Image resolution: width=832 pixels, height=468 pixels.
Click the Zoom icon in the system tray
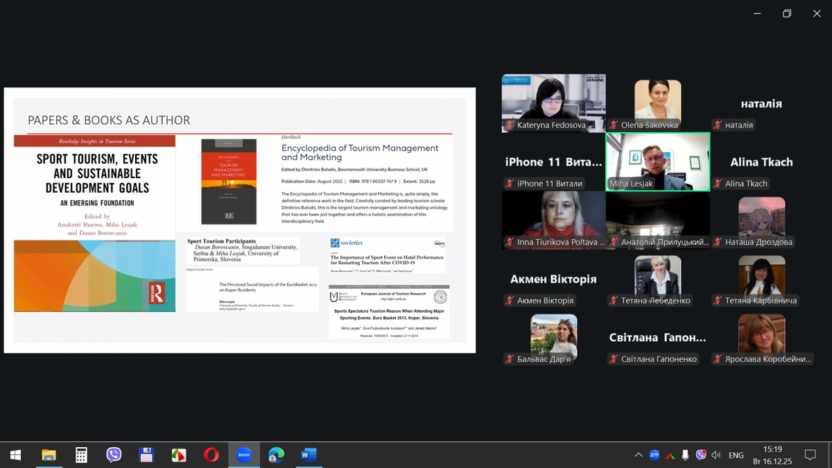tap(654, 455)
